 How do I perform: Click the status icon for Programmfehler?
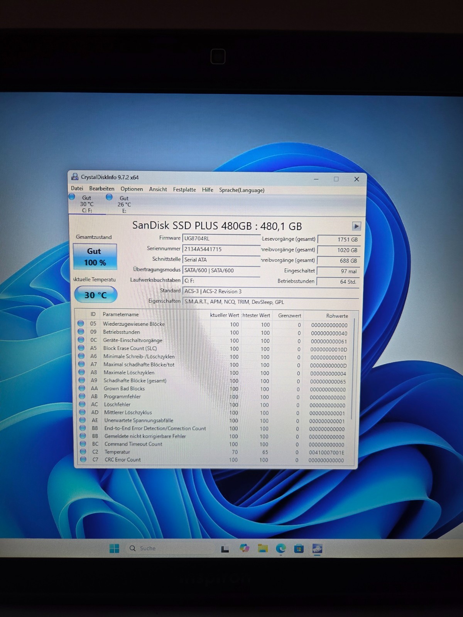click(x=82, y=396)
